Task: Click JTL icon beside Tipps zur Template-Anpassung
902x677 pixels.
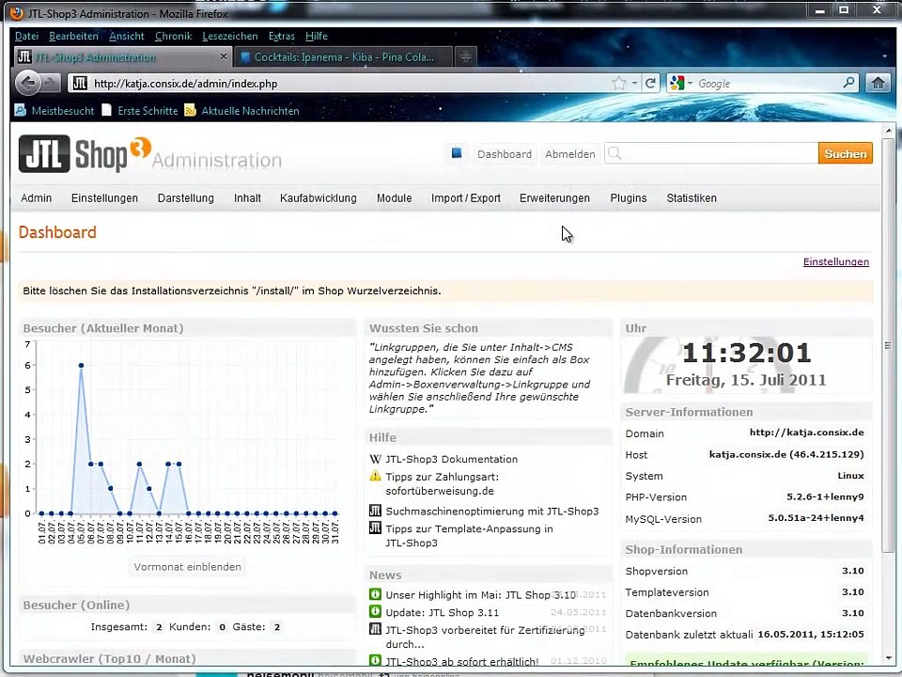Action: (375, 527)
